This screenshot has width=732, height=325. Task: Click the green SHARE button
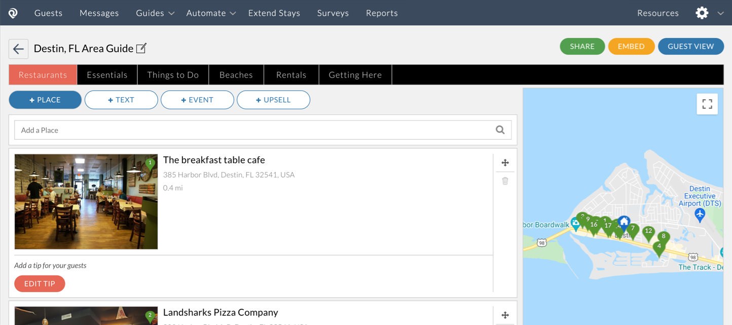click(x=582, y=47)
